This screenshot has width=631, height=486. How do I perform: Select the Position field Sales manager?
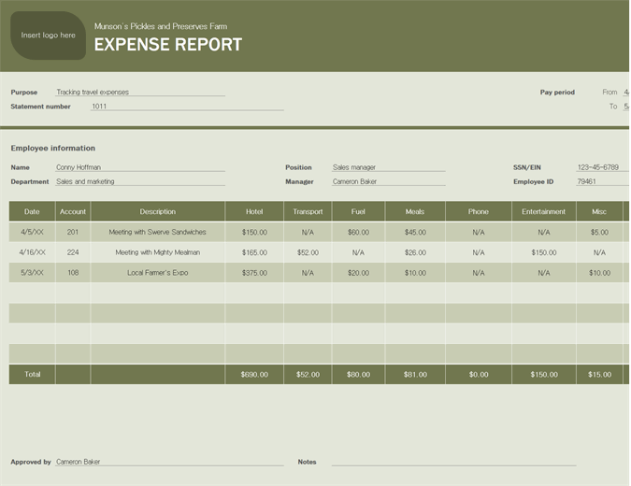coord(388,167)
